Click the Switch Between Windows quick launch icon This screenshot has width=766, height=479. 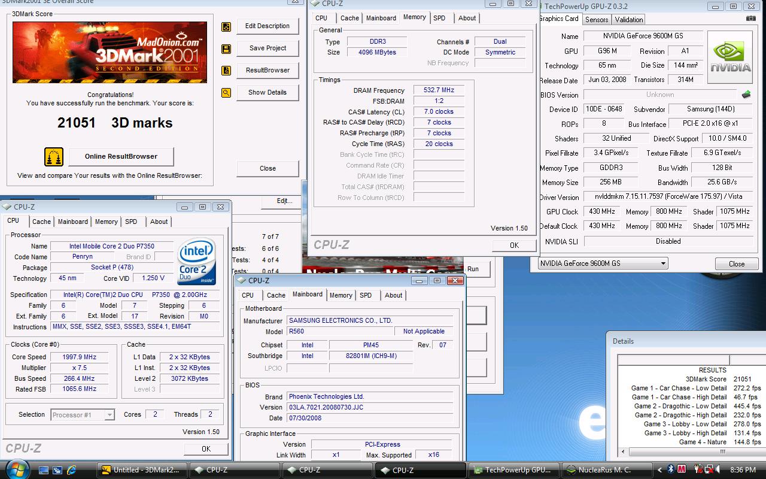[57, 470]
